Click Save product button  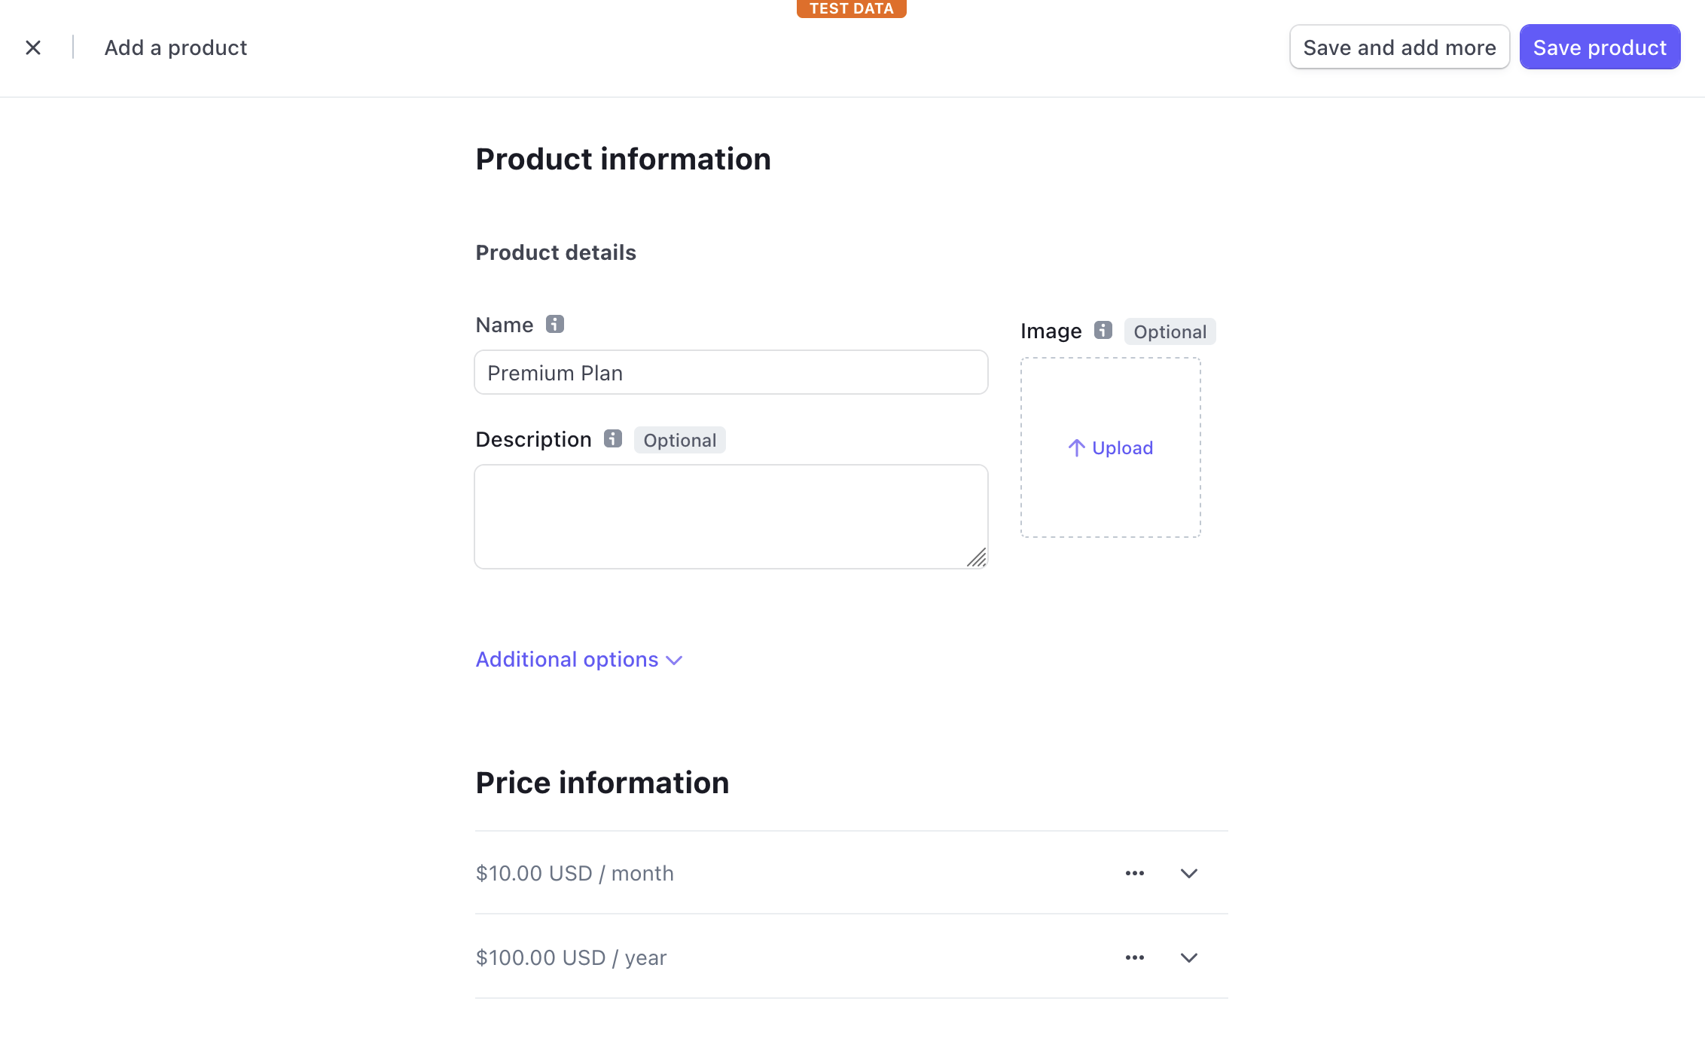pos(1600,47)
